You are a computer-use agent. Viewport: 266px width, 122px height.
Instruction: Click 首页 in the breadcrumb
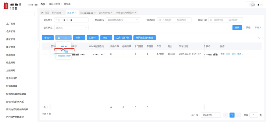click(x=43, y=4)
